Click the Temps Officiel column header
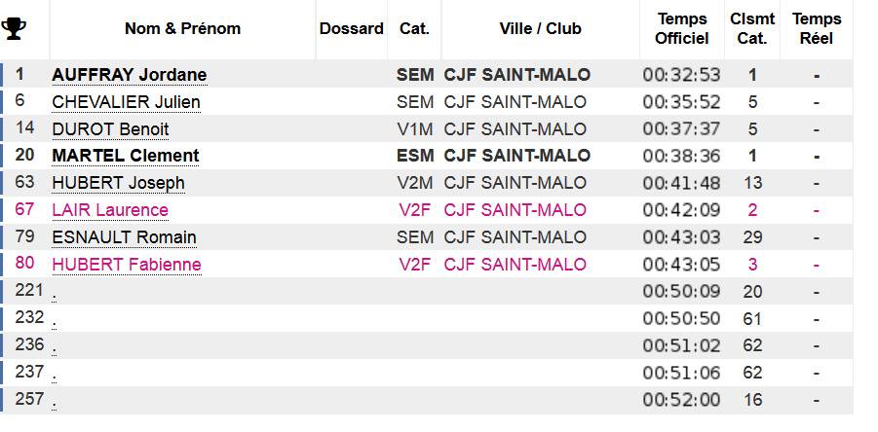This screenshot has width=878, height=432. [x=682, y=28]
